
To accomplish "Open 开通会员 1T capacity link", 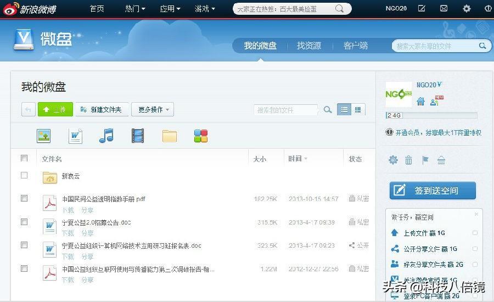I will pyautogui.click(x=438, y=133).
